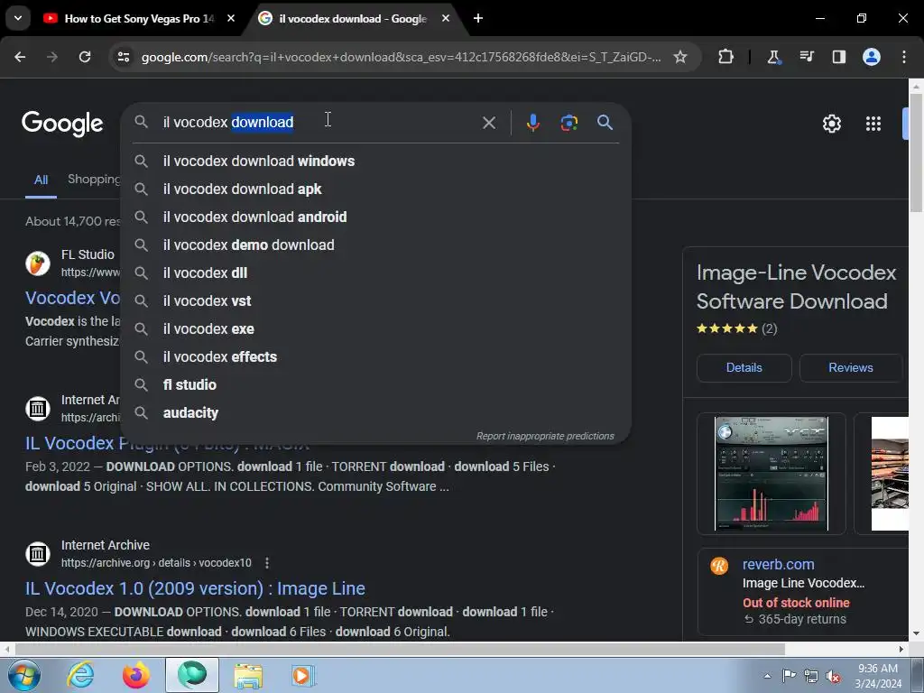The height and width of the screenshot is (693, 924).
Task: Open reverb.com product link
Action: (x=778, y=564)
